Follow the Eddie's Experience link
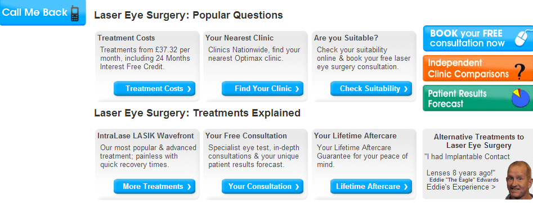Image resolution: width=533 pixels, height=203 pixels. click(x=461, y=187)
